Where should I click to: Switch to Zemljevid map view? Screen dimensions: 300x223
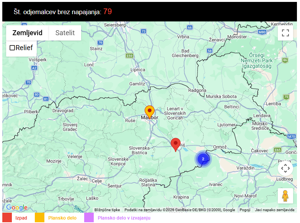[27, 33]
